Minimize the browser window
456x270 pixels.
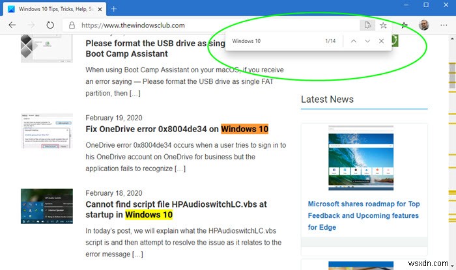406,5
